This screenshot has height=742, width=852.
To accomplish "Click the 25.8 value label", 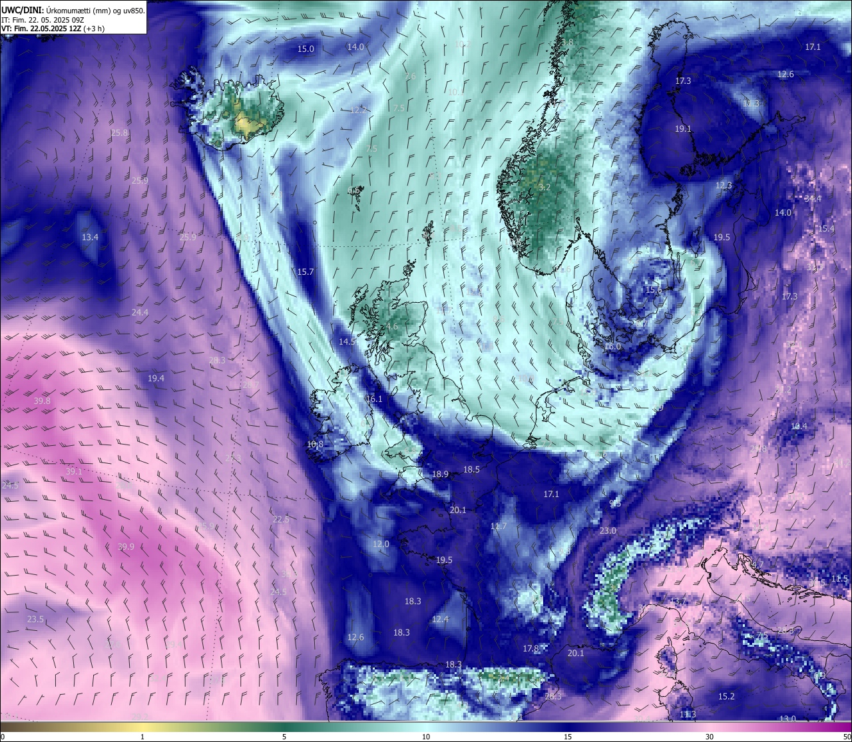I will tap(119, 133).
